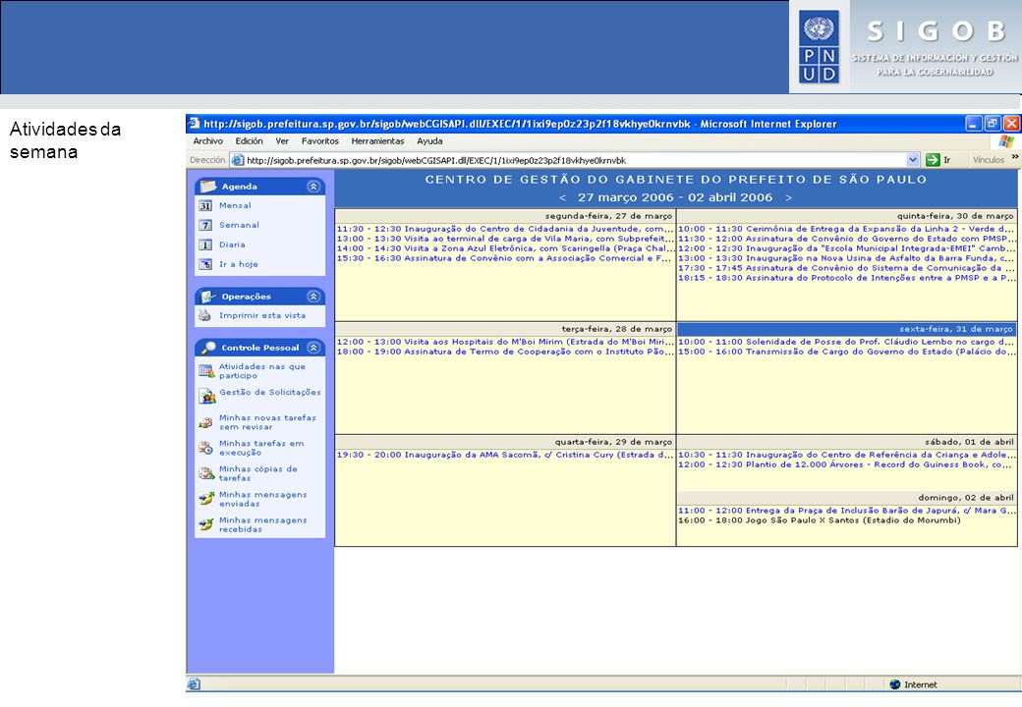Click the Ir a hoje icon
The width and height of the screenshot is (1022, 707).
[205, 264]
